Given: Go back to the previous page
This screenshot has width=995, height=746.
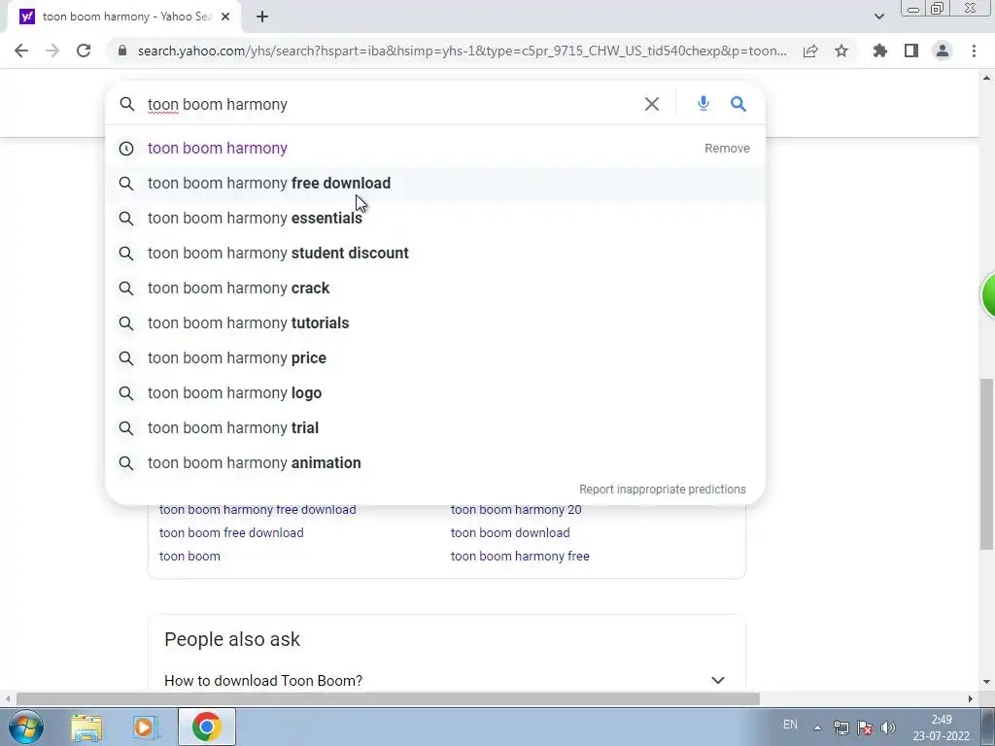Looking at the screenshot, I should pyautogui.click(x=21, y=51).
